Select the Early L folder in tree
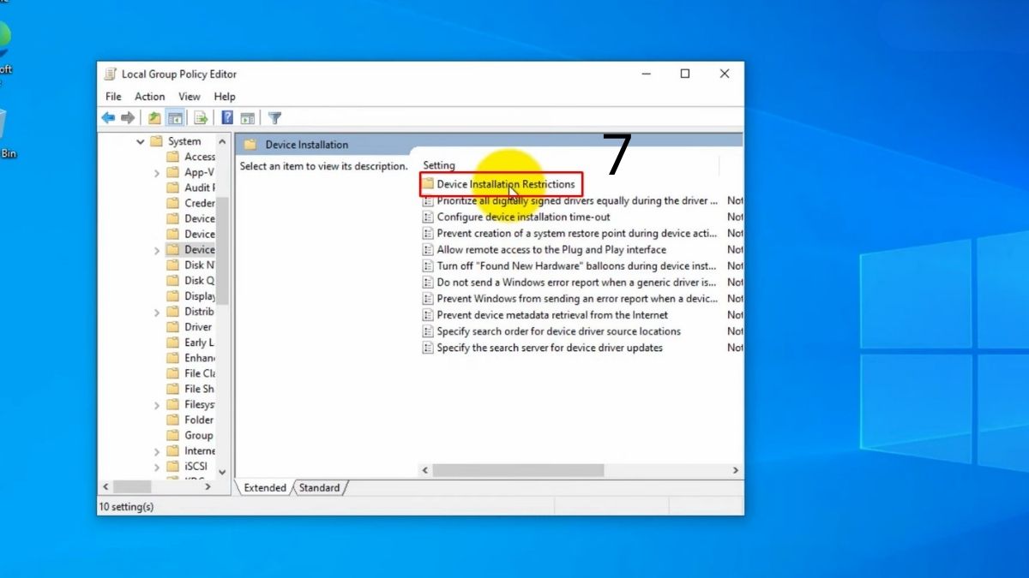Viewport: 1029px width, 578px height. 200,343
